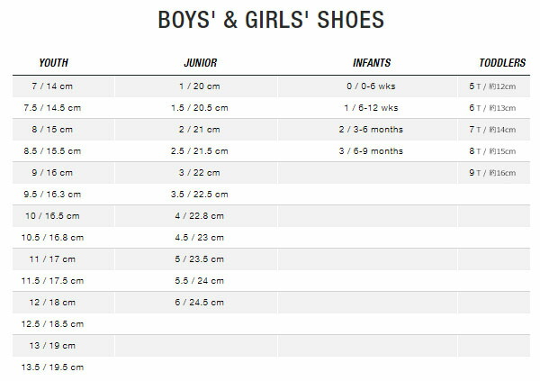
Task: Click the TODDLERS column header
Action: click(502, 63)
